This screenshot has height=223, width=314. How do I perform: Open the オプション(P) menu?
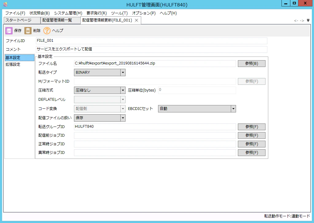(x=144, y=13)
